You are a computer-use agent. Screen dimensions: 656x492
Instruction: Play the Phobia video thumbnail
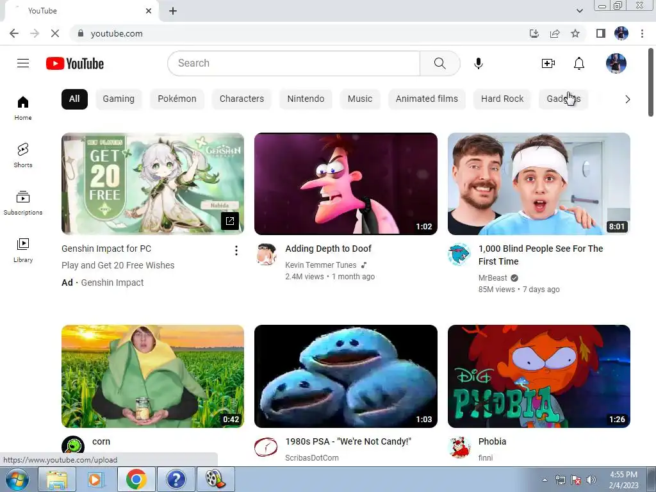[x=539, y=376]
